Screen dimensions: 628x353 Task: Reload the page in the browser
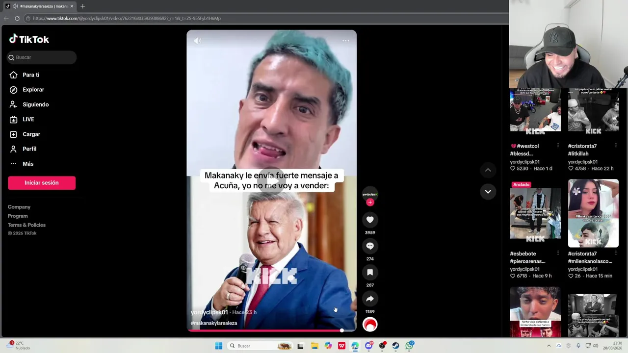point(17,18)
